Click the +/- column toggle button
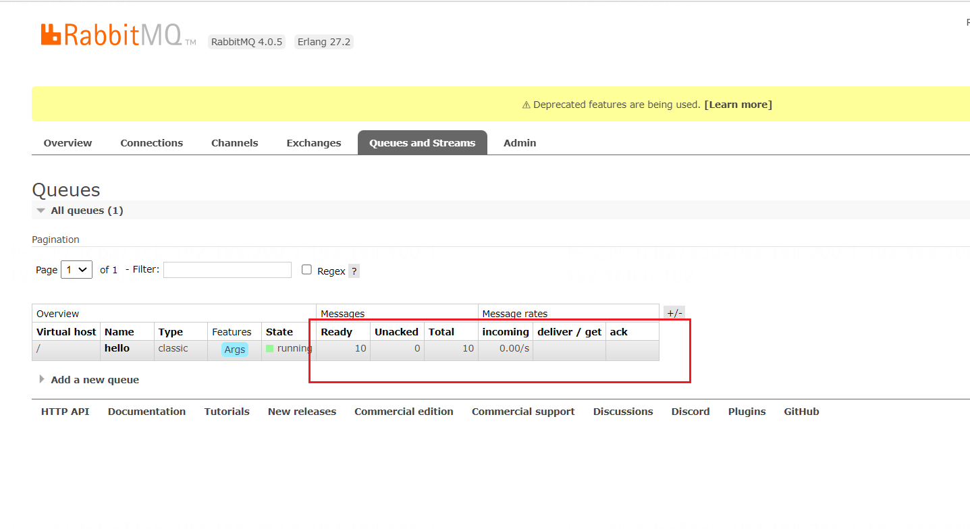 tap(674, 313)
